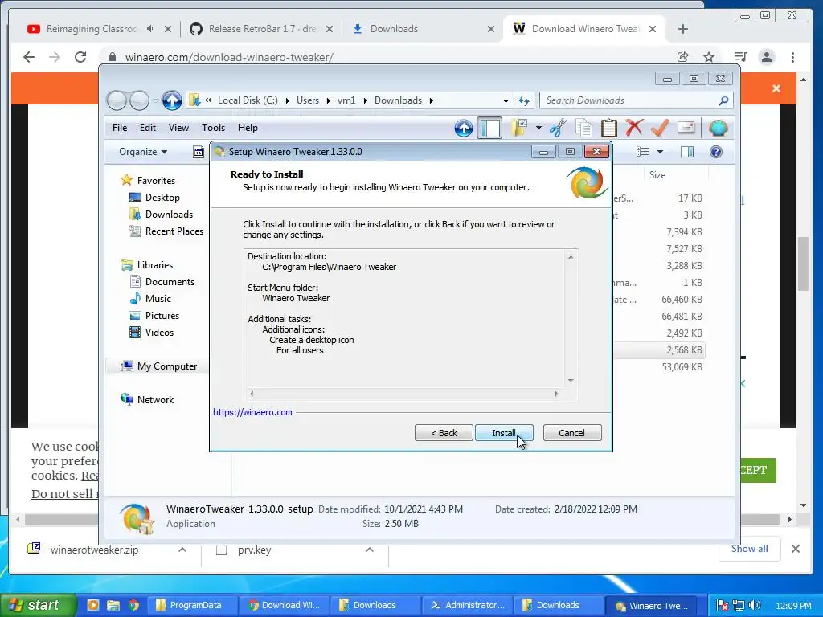
Task: Open Chrome profile avatar icon
Action: (767, 57)
